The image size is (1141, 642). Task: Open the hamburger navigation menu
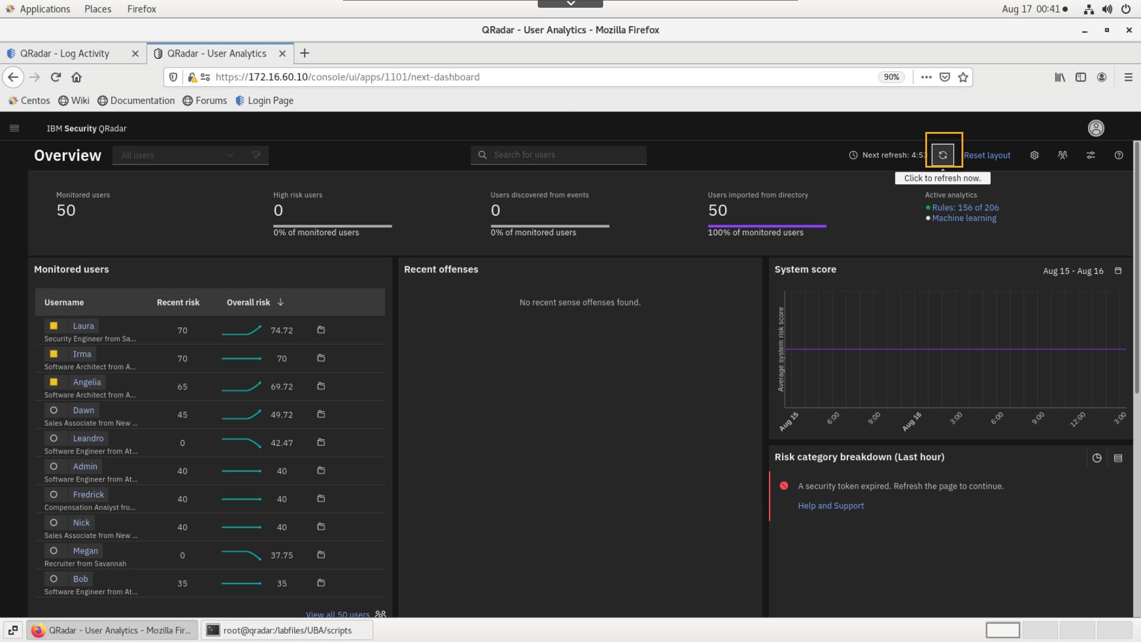[14, 128]
